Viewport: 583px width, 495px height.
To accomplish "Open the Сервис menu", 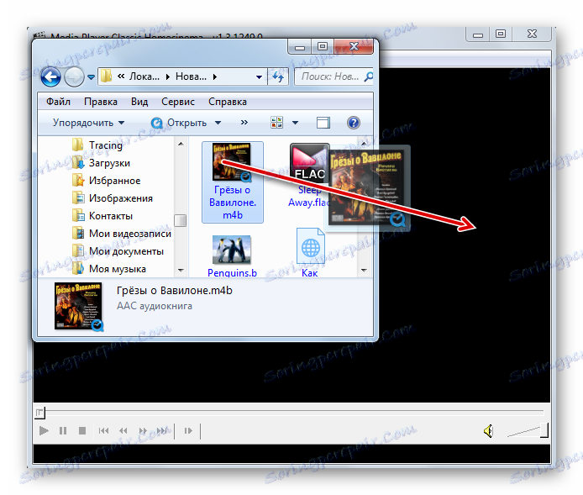I will 178,102.
